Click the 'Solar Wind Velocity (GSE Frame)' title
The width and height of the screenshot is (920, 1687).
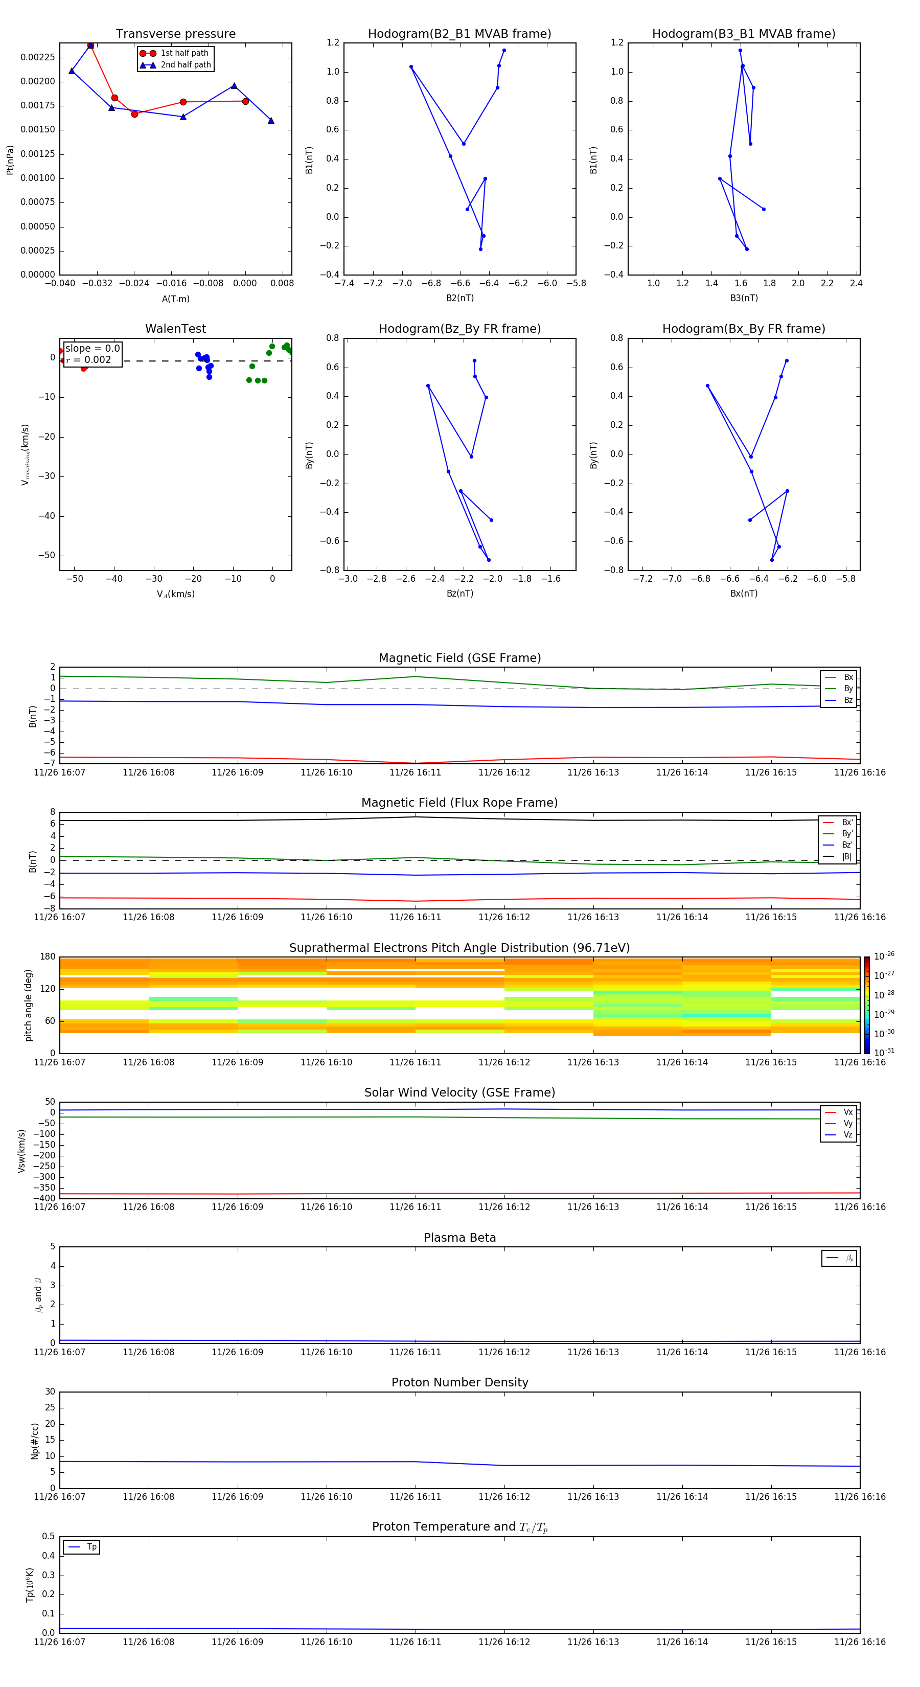point(459,1092)
